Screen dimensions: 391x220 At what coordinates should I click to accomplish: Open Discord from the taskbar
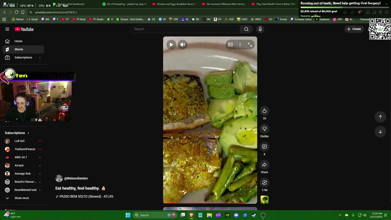coord(236,215)
